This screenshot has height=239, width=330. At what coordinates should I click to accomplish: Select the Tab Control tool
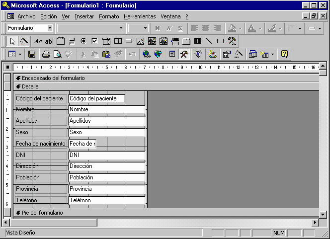tap(186, 41)
